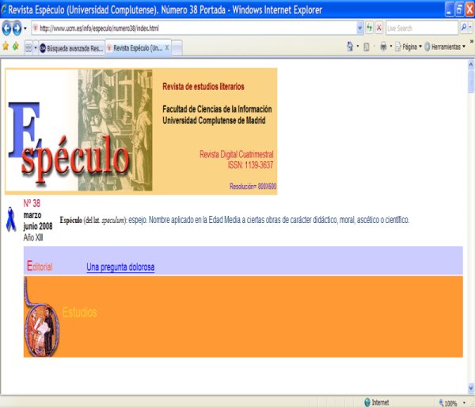Viewport: 475px width, 408px height.
Task: Click the 100% zoom level button
Action: pos(448,403)
